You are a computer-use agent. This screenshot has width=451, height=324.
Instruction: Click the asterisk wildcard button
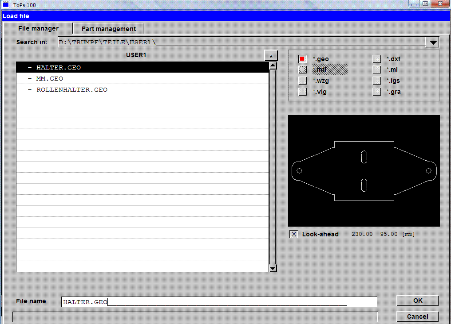(x=271, y=56)
